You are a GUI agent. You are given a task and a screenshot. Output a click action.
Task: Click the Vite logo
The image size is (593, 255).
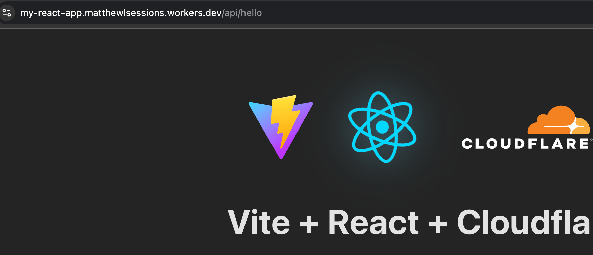click(x=281, y=127)
